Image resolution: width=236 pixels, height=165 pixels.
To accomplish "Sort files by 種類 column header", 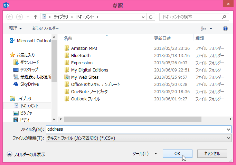I will tap(200, 38).
